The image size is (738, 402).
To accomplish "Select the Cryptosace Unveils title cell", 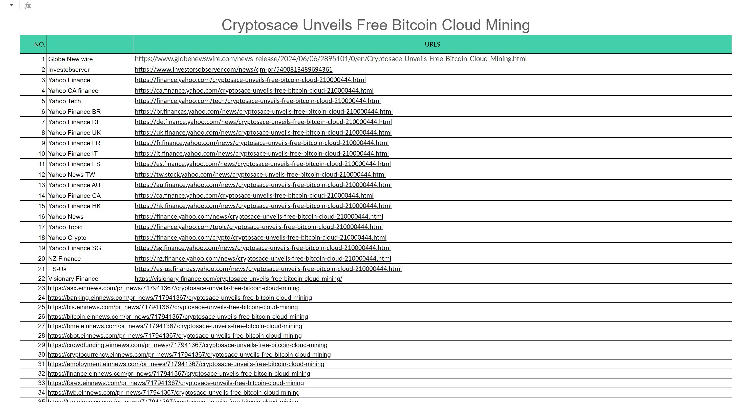I will 375,25.
